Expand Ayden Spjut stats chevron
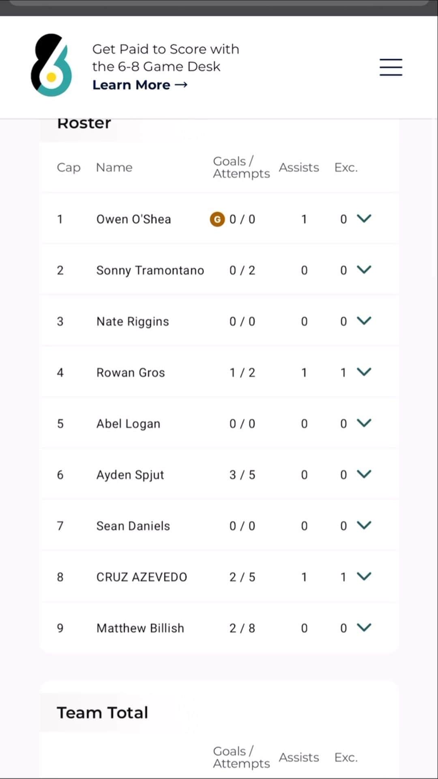Screen dimensions: 438x779 pos(364,474)
